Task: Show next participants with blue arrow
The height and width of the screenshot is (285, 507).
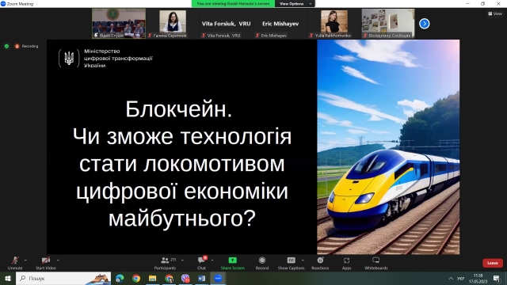Action: tap(425, 24)
